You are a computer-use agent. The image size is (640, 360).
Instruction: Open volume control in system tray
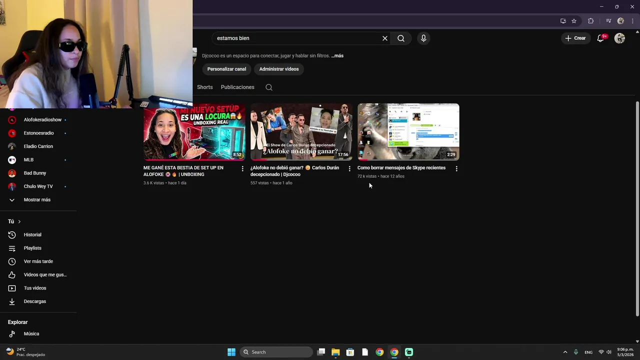(608, 352)
